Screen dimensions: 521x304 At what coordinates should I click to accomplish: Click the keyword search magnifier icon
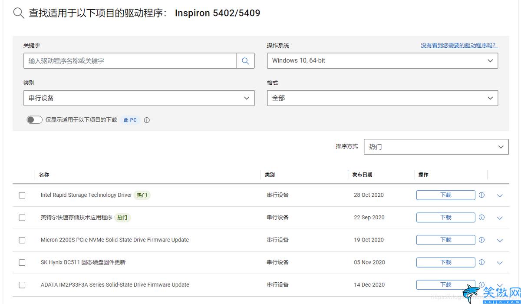pyautogui.click(x=245, y=61)
